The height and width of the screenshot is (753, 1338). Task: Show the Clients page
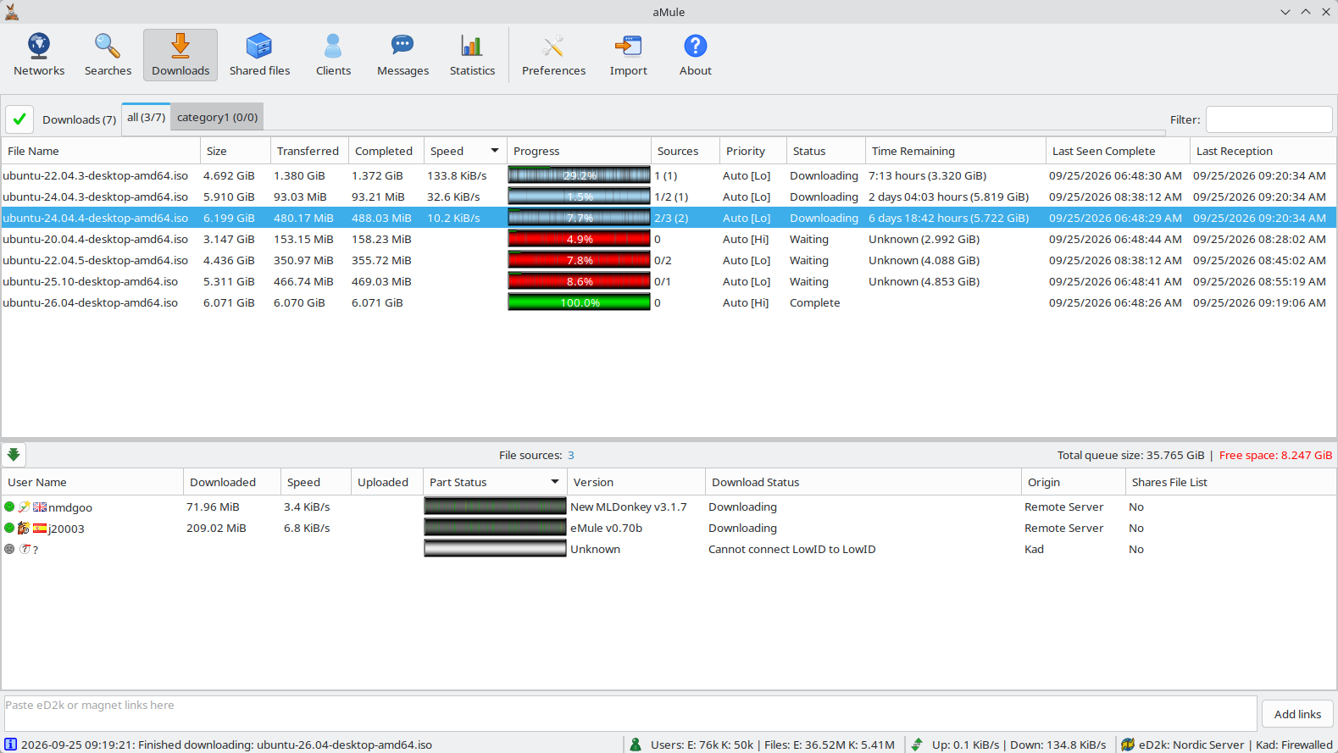point(333,55)
